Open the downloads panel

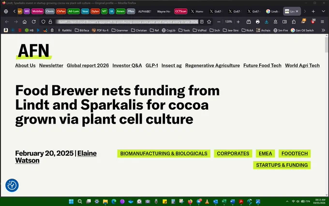coord(267,22)
